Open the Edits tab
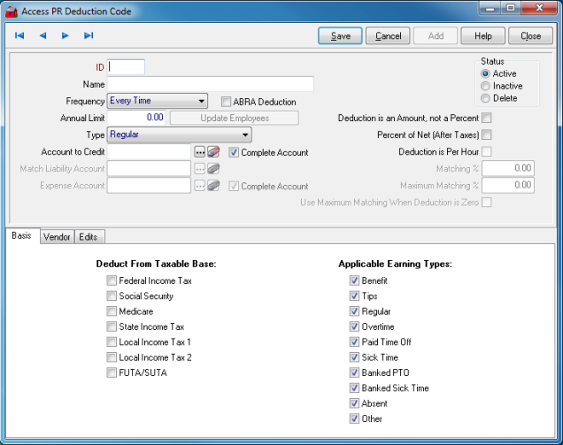The image size is (563, 445). pos(88,237)
